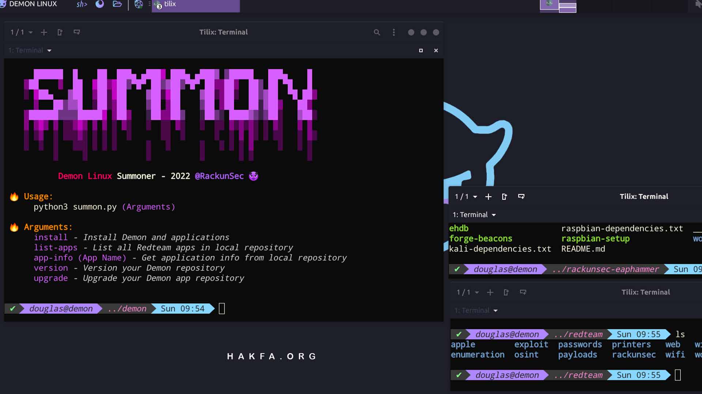
Task: Click the '../rackunsec-eaphammer' prompt path
Action: (605, 269)
